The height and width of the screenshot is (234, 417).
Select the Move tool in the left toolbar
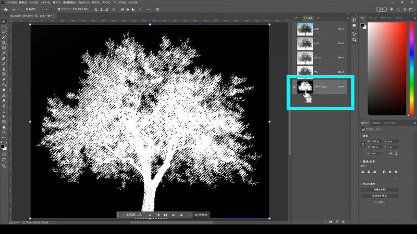click(x=4, y=21)
